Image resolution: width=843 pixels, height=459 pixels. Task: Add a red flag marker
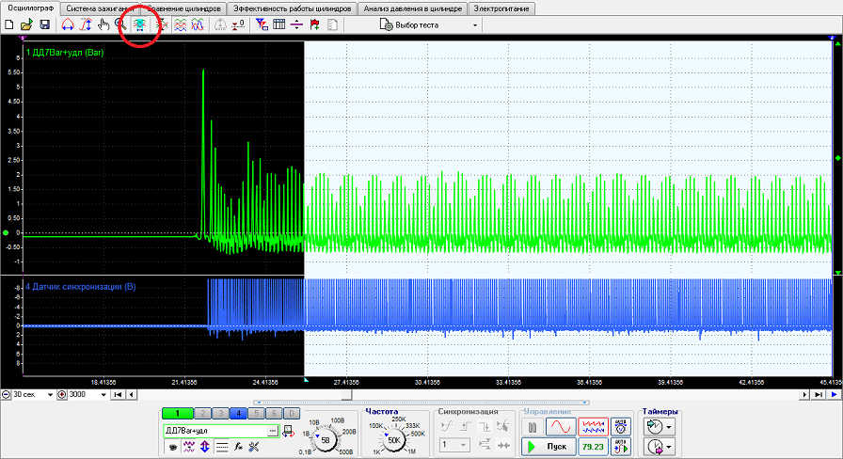click(x=314, y=24)
